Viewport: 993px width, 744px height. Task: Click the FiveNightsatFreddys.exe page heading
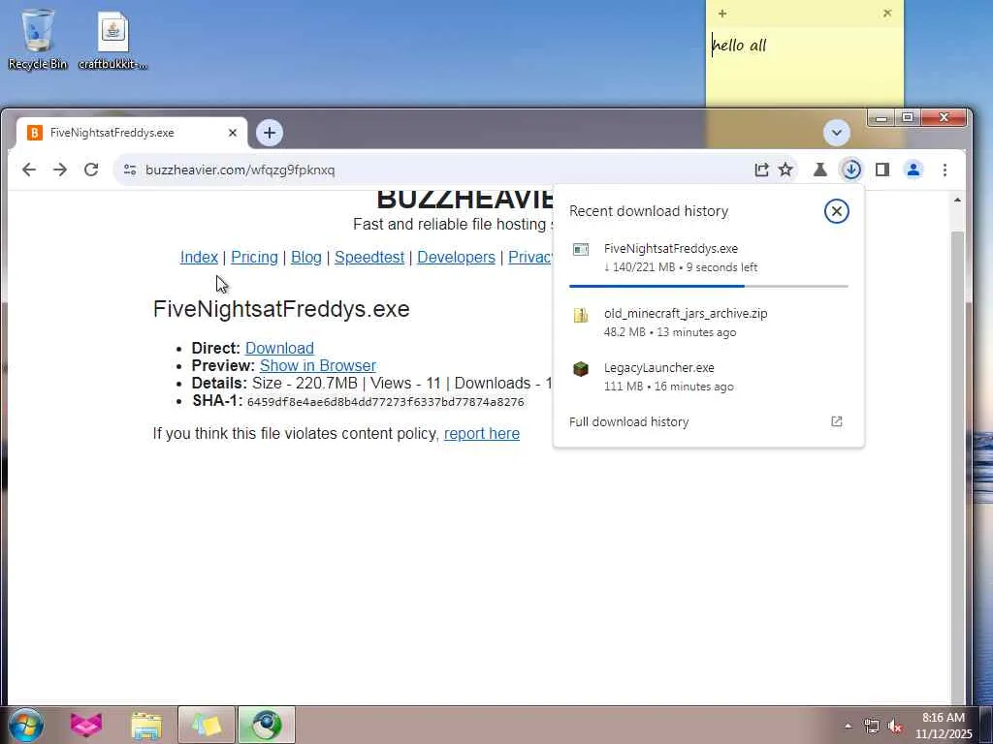coord(281,309)
